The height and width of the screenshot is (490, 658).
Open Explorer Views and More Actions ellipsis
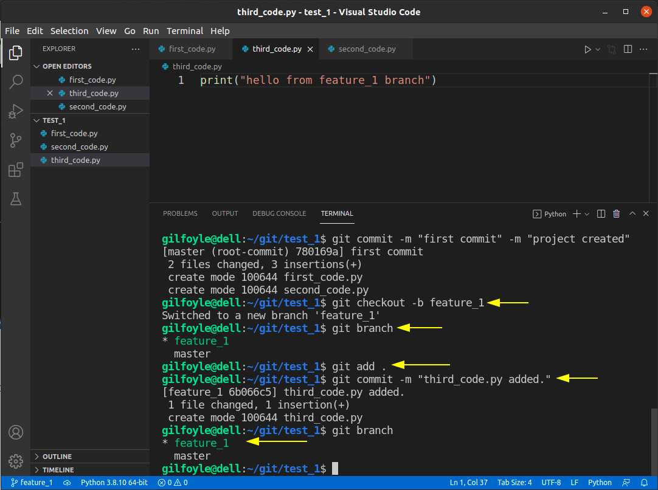click(136, 49)
